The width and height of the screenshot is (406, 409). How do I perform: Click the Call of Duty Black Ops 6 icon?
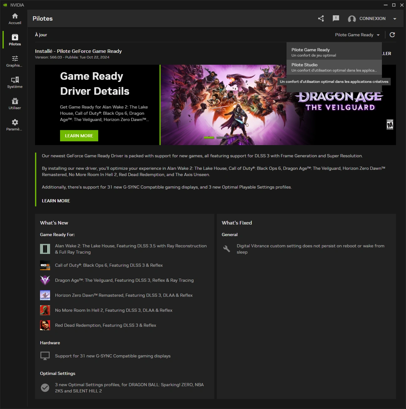pos(45,265)
